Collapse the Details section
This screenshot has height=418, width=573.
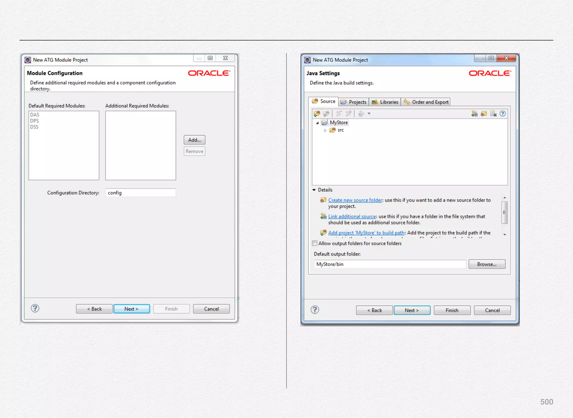(x=314, y=190)
